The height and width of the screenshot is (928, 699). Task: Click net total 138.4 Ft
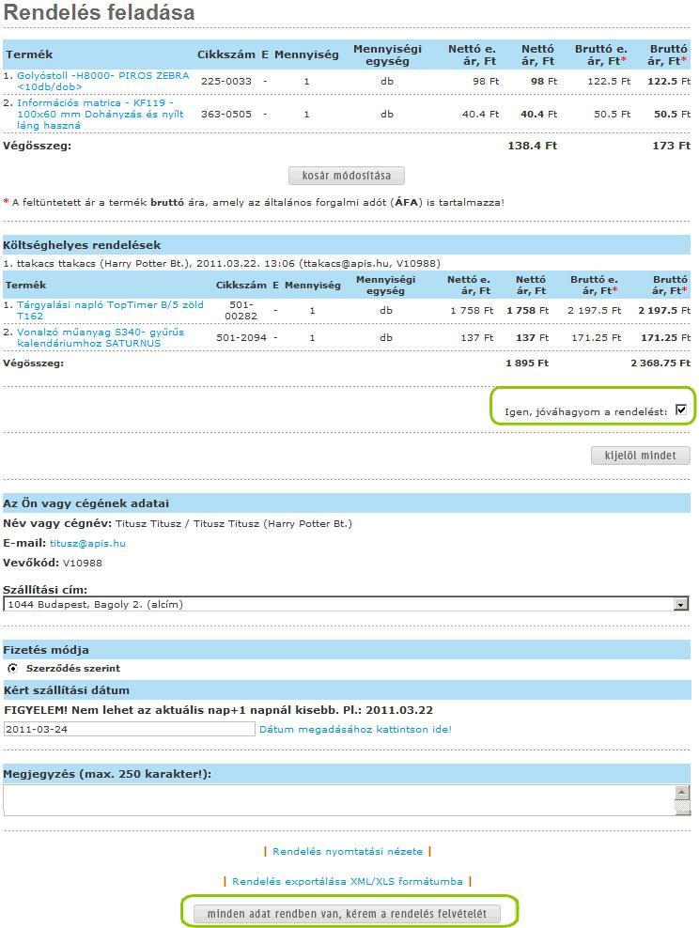tap(532, 146)
